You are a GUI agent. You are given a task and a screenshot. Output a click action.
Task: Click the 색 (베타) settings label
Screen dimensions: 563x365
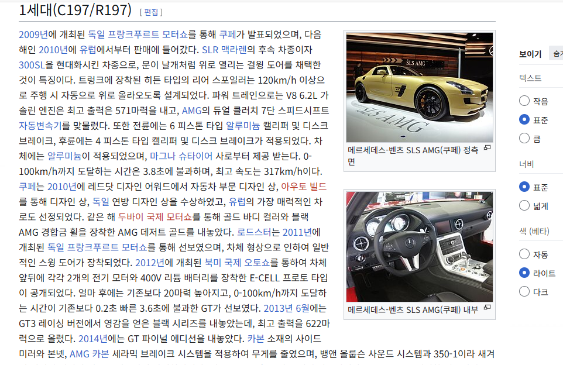534,231
